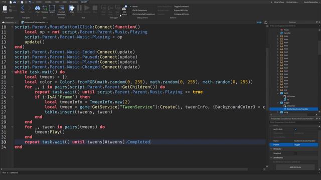
Task: Switch to the SCRIPT ribbon tab
Action: [x=84, y=2]
